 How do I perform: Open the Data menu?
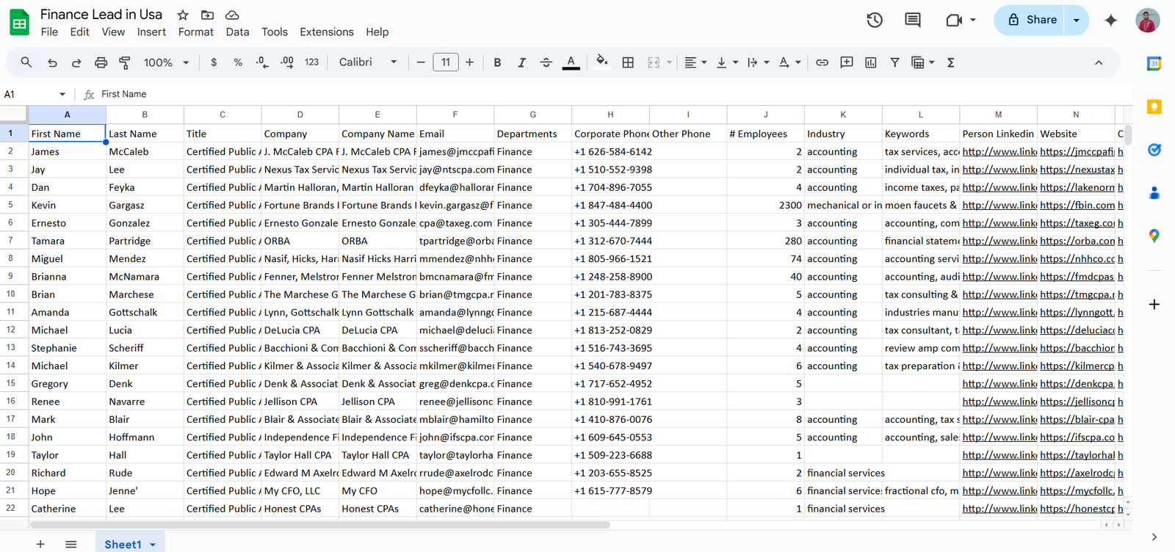point(237,32)
